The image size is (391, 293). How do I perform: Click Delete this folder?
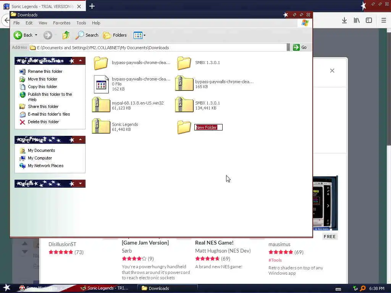(x=43, y=122)
